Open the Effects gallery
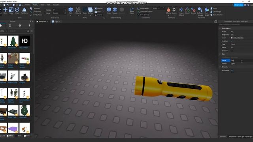 coord(168,11)
